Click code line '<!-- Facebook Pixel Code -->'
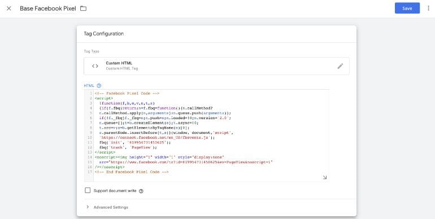The width and height of the screenshot is (435, 219). coord(127,94)
